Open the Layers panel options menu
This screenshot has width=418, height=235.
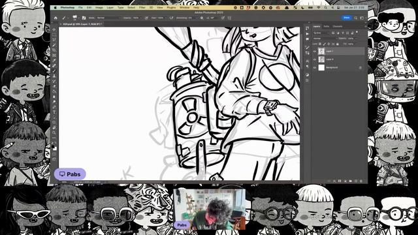point(366,26)
